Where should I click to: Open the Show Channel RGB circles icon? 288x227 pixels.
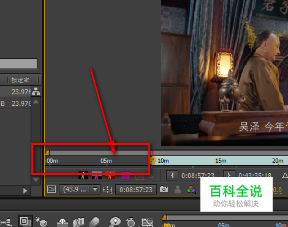point(191,190)
